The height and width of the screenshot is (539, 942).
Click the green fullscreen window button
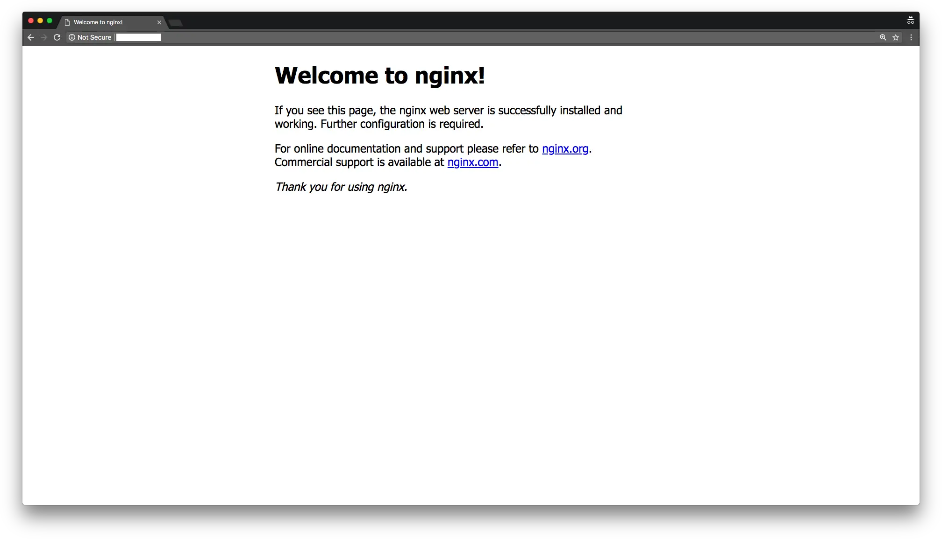pos(50,21)
